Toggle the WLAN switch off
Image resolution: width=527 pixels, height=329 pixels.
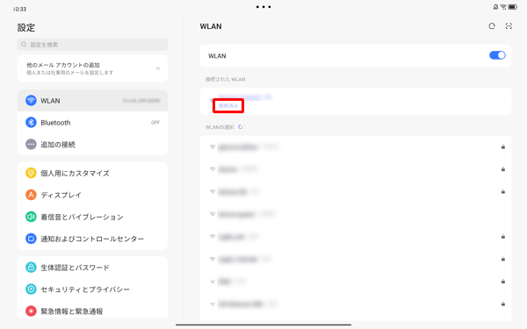pos(497,55)
